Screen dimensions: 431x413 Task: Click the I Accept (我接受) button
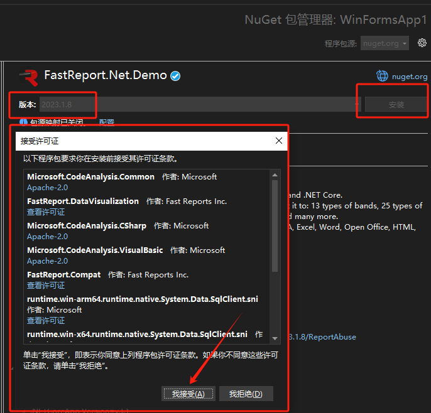[188, 394]
